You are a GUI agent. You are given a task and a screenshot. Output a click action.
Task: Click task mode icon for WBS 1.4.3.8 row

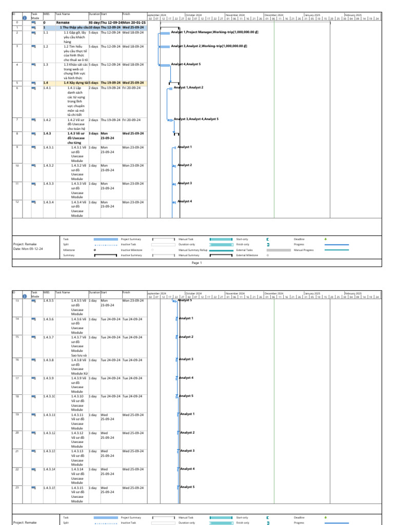pos(34,360)
